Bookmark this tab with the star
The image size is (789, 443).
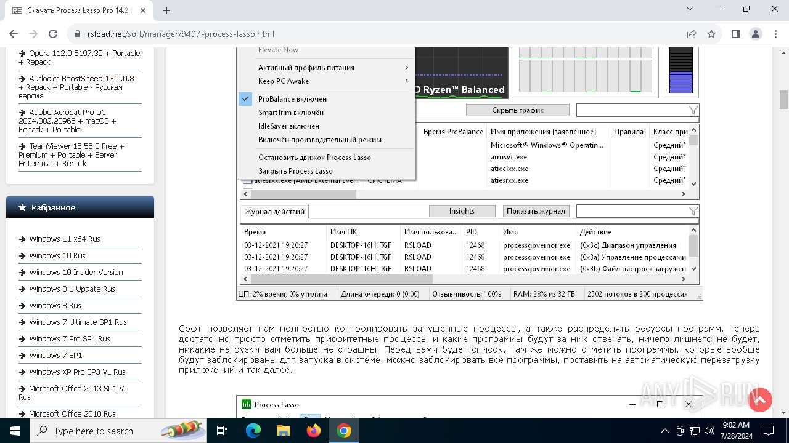click(711, 34)
